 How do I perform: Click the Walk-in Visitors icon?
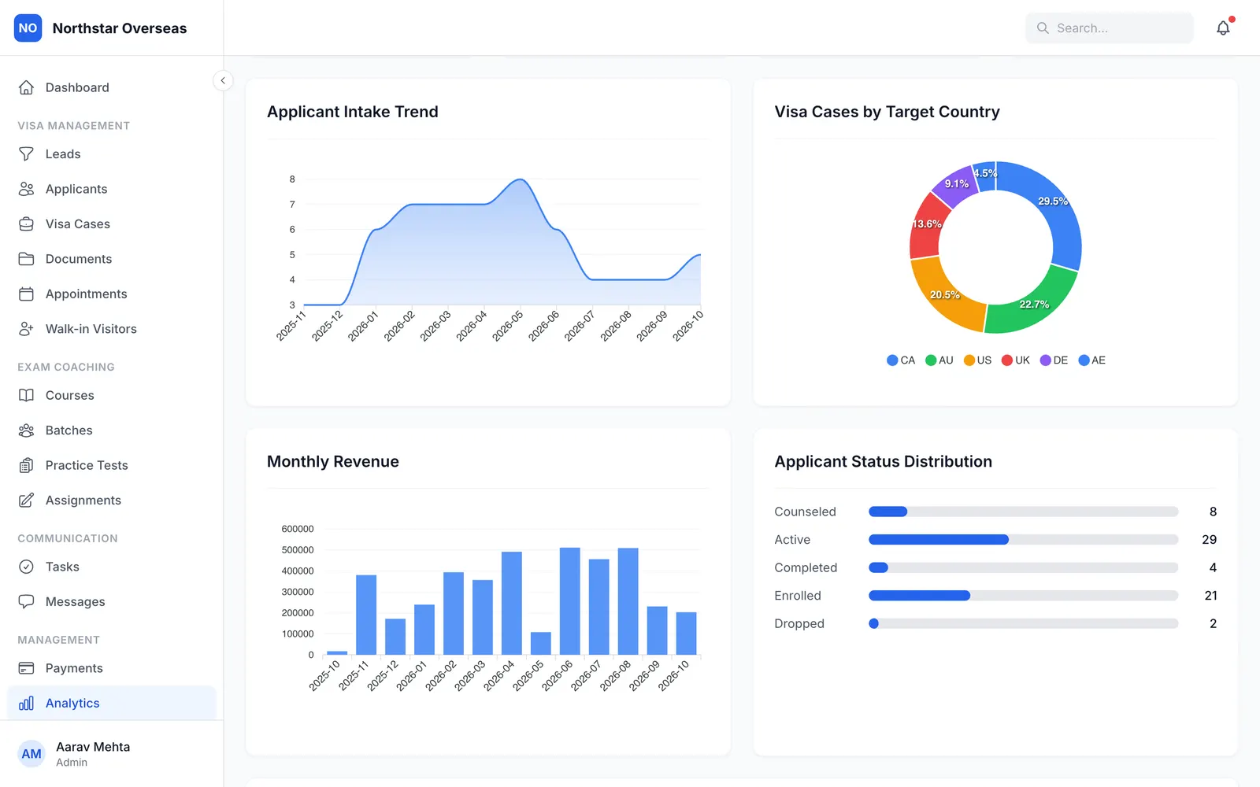coord(26,329)
